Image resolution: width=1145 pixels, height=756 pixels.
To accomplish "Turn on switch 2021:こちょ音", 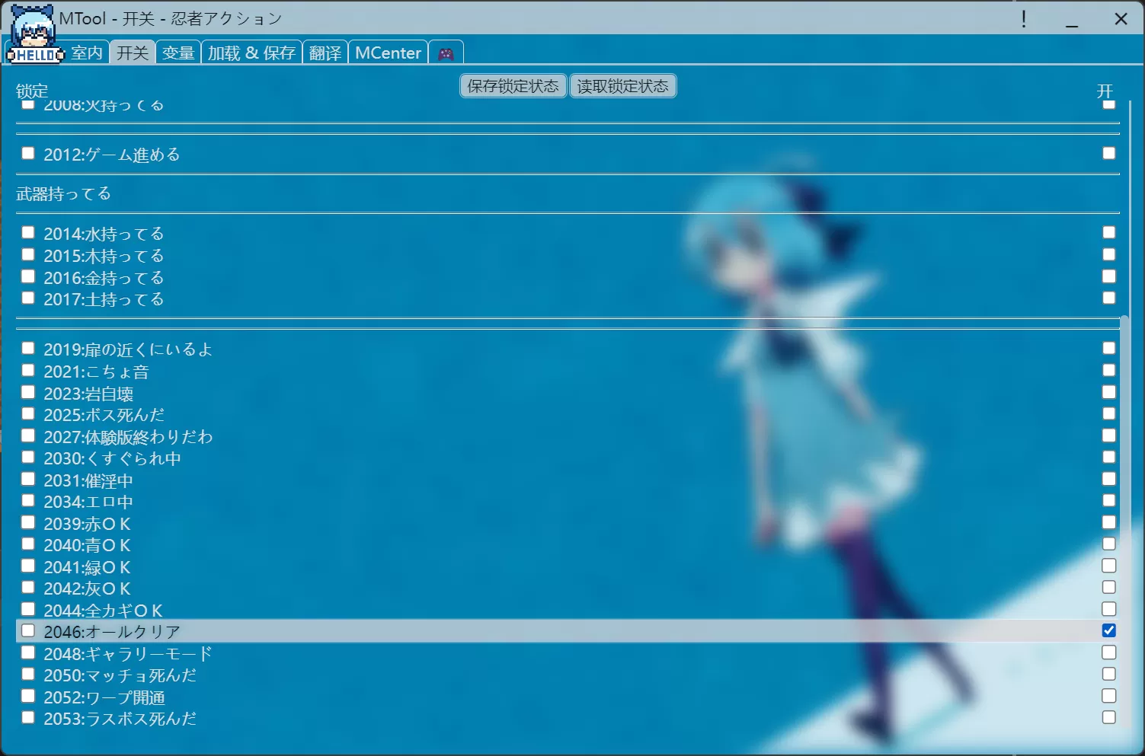I will [1109, 370].
